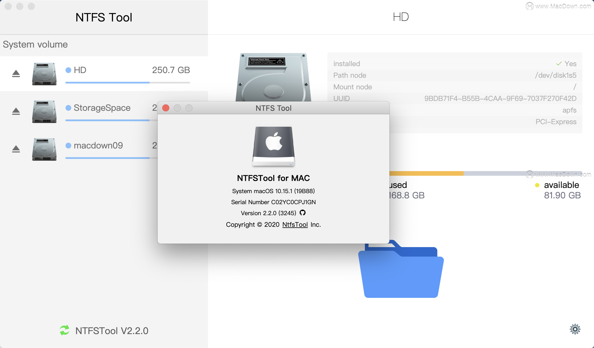Viewport: 594px width, 348px height.
Task: Select the StorageSpace volume name
Action: [x=102, y=108]
